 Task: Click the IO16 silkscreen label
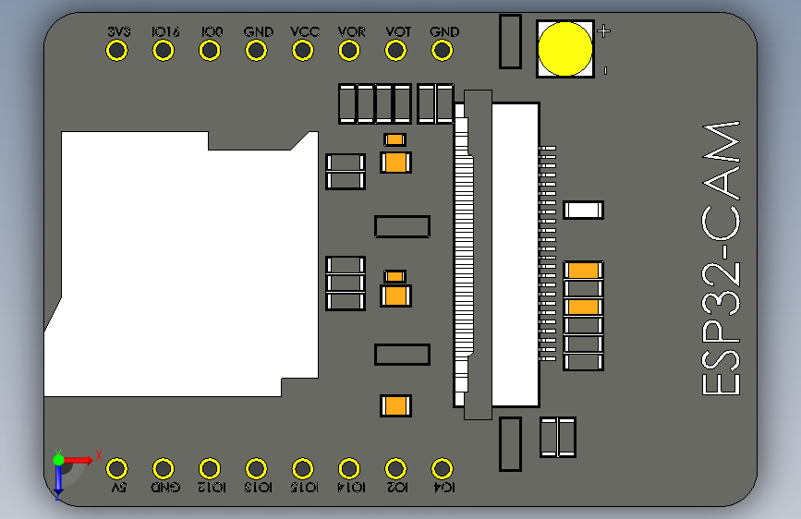[165, 31]
